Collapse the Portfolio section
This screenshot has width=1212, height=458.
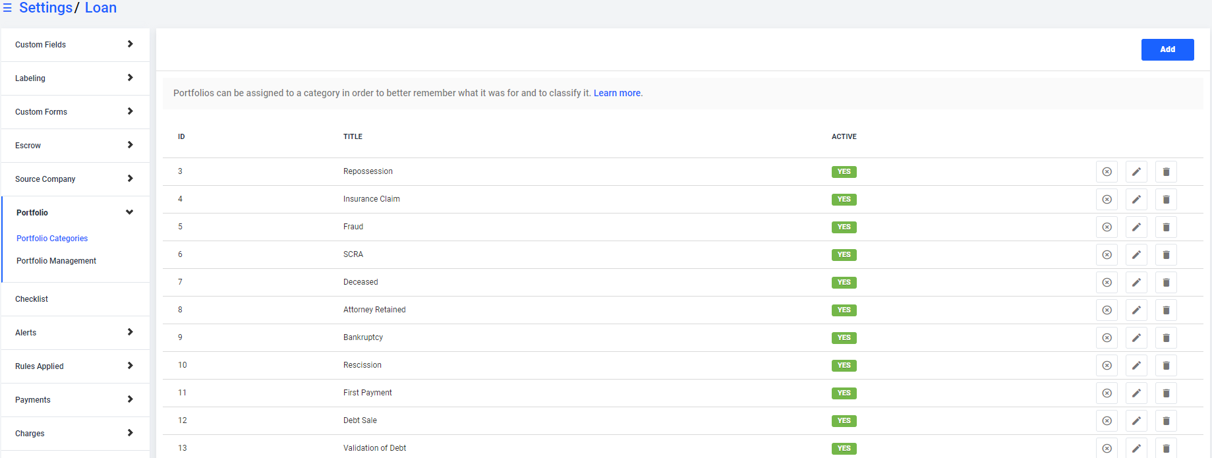click(x=75, y=213)
